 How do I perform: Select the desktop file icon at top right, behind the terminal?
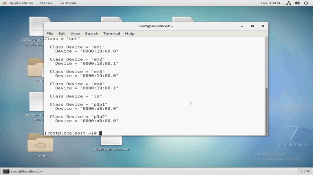coord(183,19)
